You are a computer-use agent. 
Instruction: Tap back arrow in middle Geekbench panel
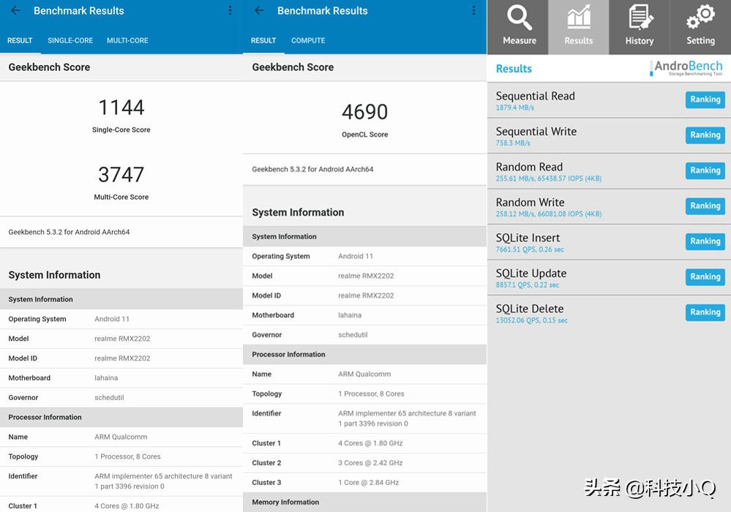pos(259,10)
